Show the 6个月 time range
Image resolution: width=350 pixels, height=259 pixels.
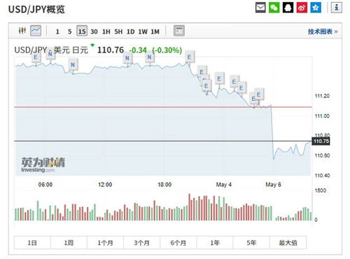tap(178, 243)
